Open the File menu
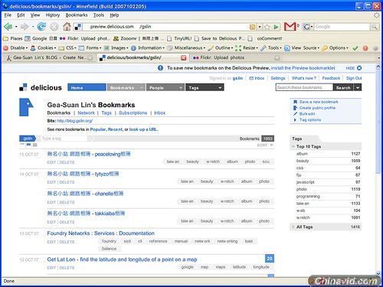The height and width of the screenshot is (287, 383). click(8, 15)
